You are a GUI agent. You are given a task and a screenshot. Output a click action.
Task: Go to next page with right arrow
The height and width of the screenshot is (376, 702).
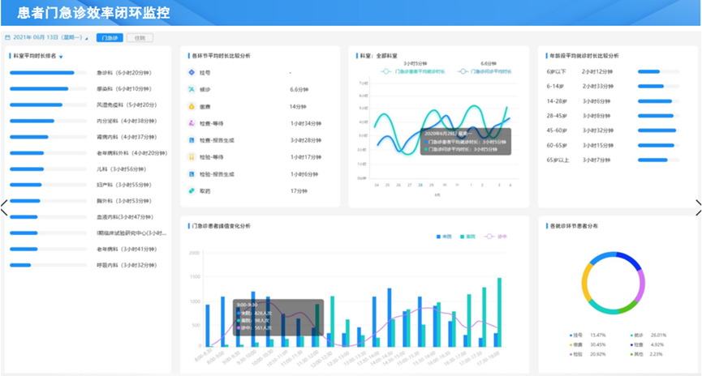pos(697,207)
